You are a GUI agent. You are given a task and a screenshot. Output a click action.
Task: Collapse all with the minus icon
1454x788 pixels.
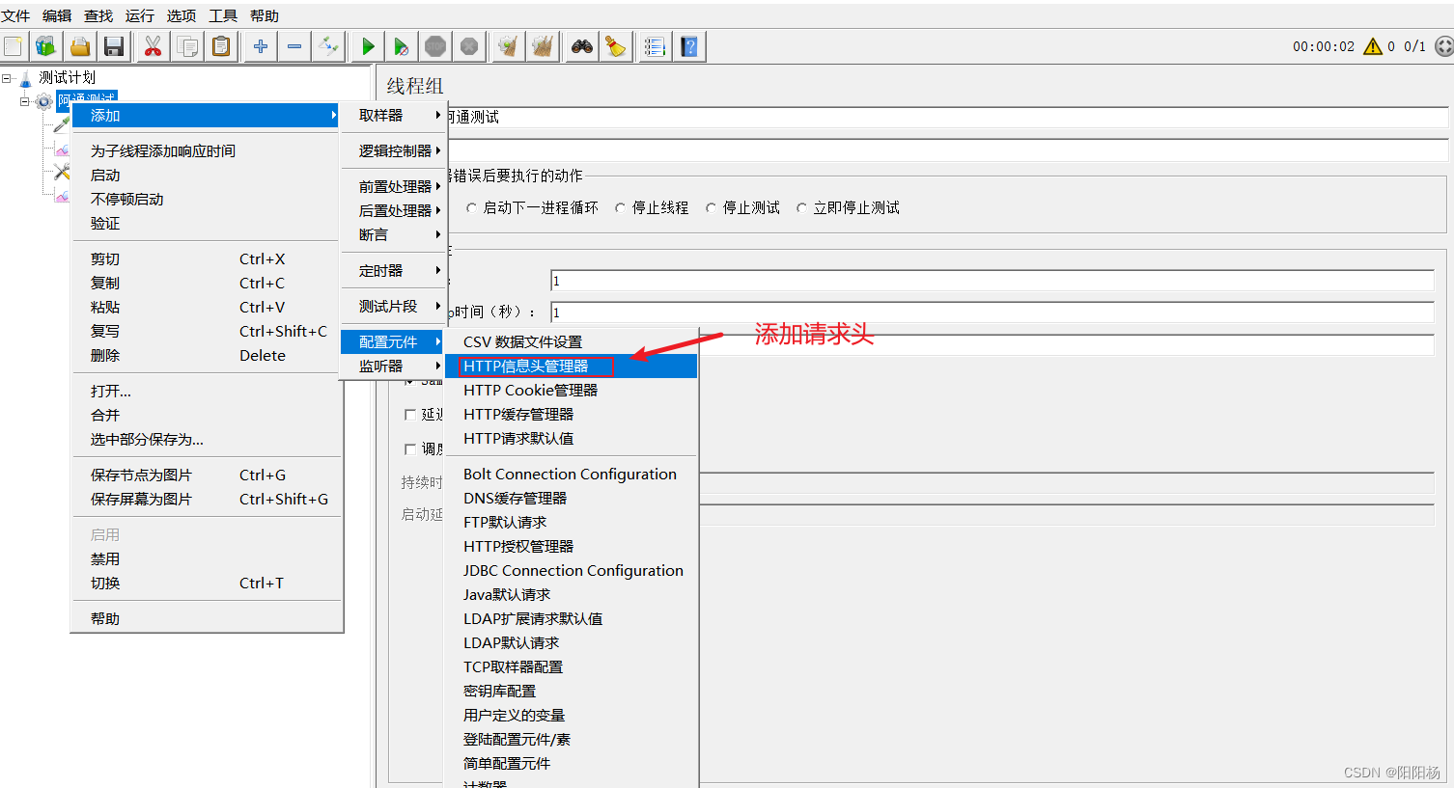[294, 46]
